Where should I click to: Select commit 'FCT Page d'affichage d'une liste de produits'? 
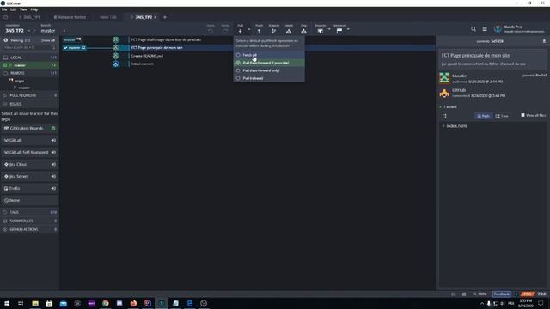coord(166,40)
